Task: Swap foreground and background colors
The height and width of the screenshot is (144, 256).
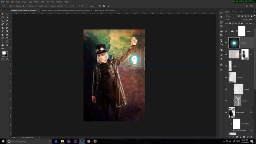Action: (7, 52)
